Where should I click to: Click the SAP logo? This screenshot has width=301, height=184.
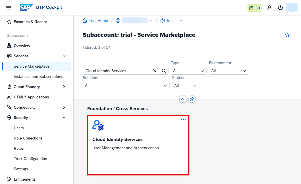(x=27, y=7)
